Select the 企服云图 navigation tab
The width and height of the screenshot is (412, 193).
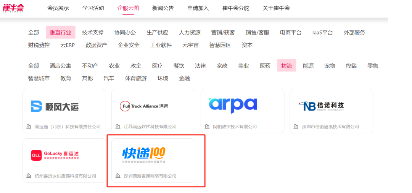128,8
